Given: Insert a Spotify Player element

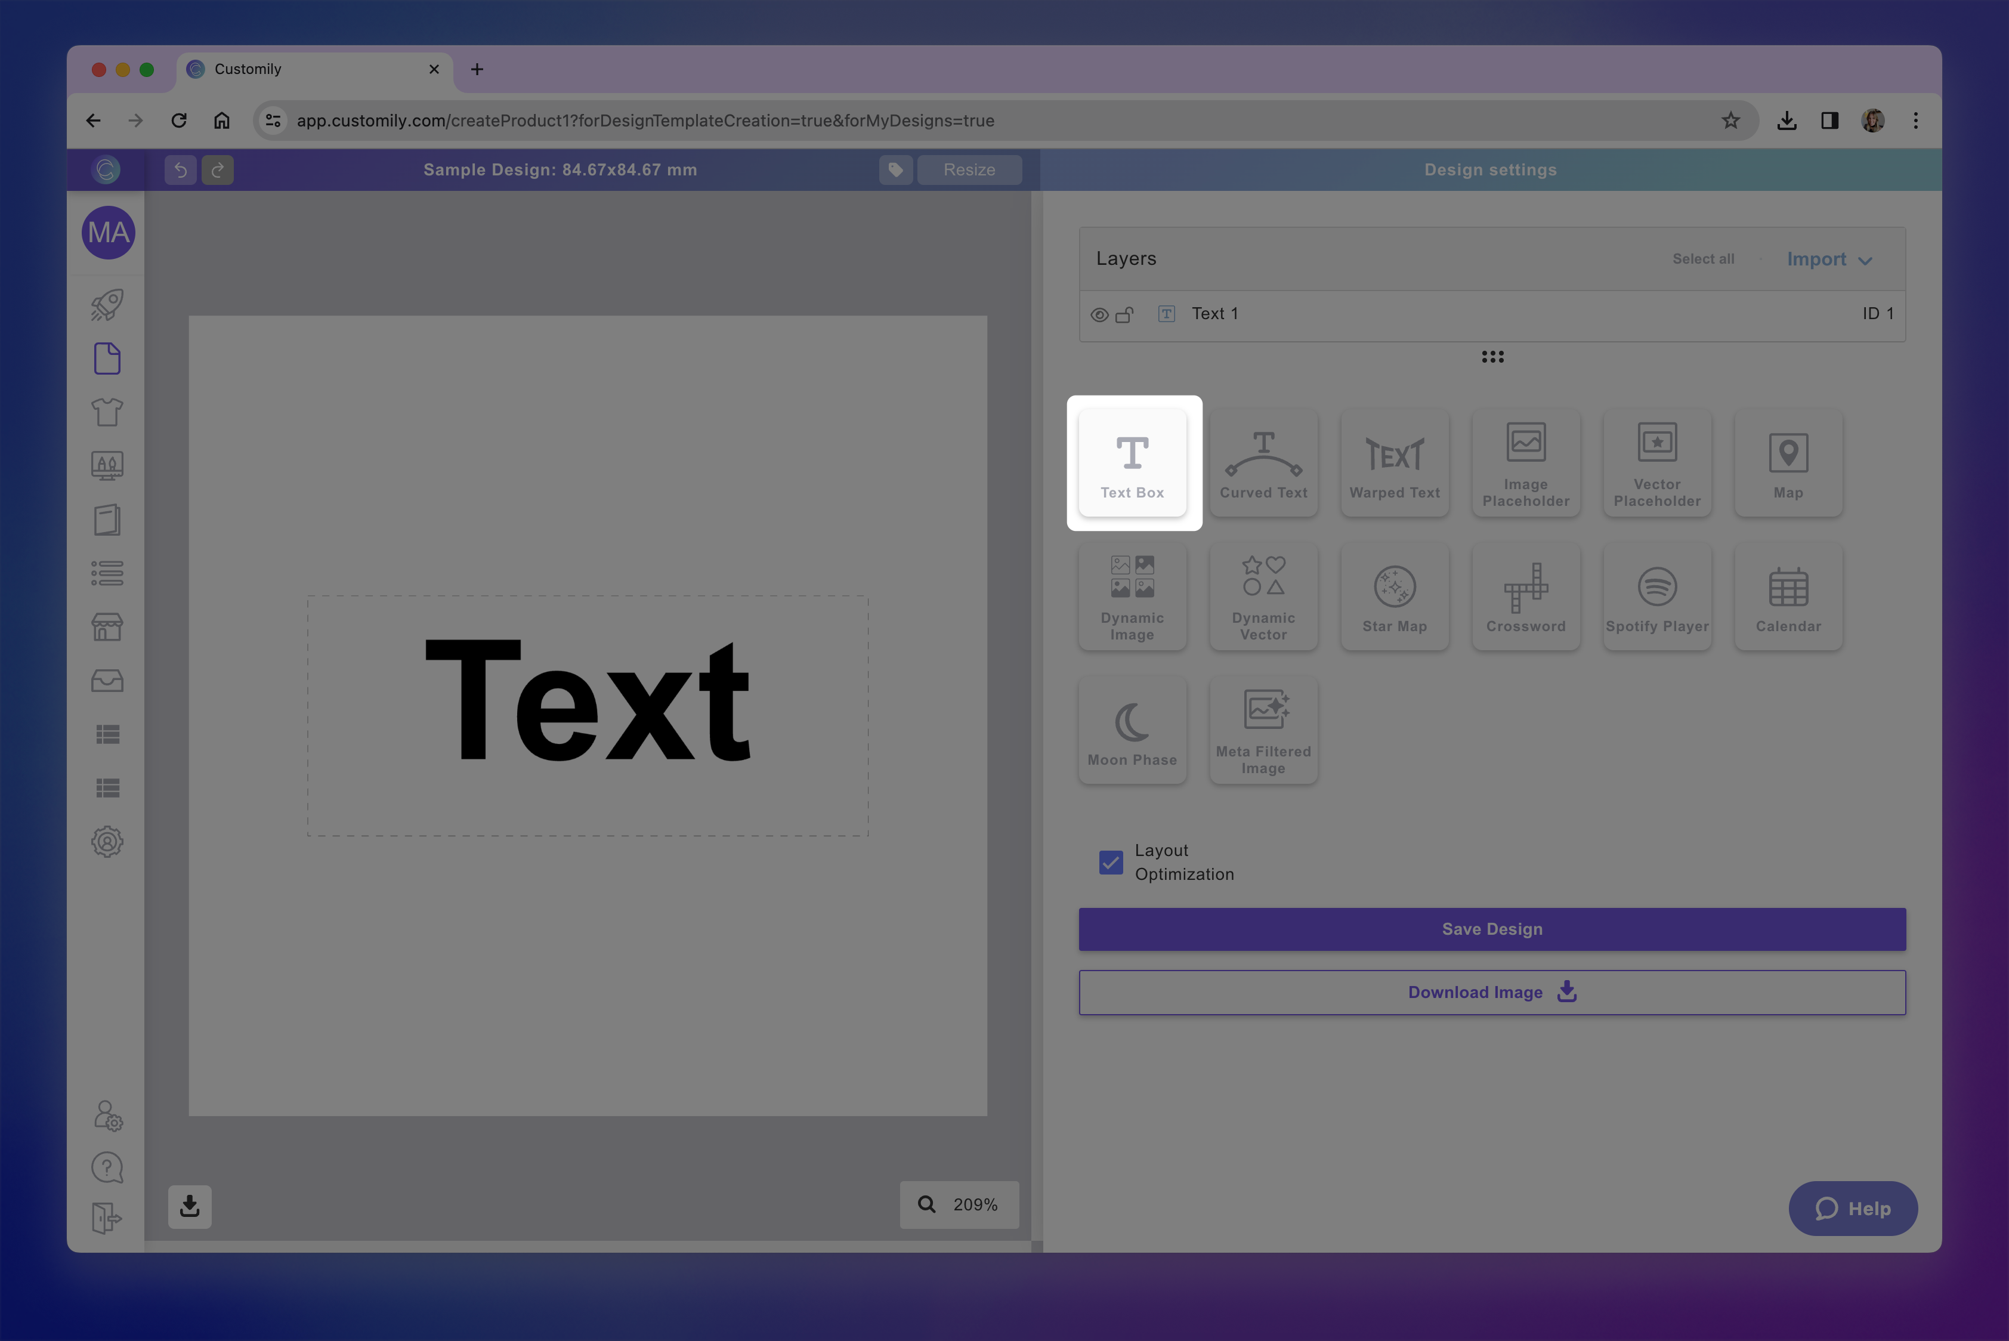Looking at the screenshot, I should tap(1656, 596).
